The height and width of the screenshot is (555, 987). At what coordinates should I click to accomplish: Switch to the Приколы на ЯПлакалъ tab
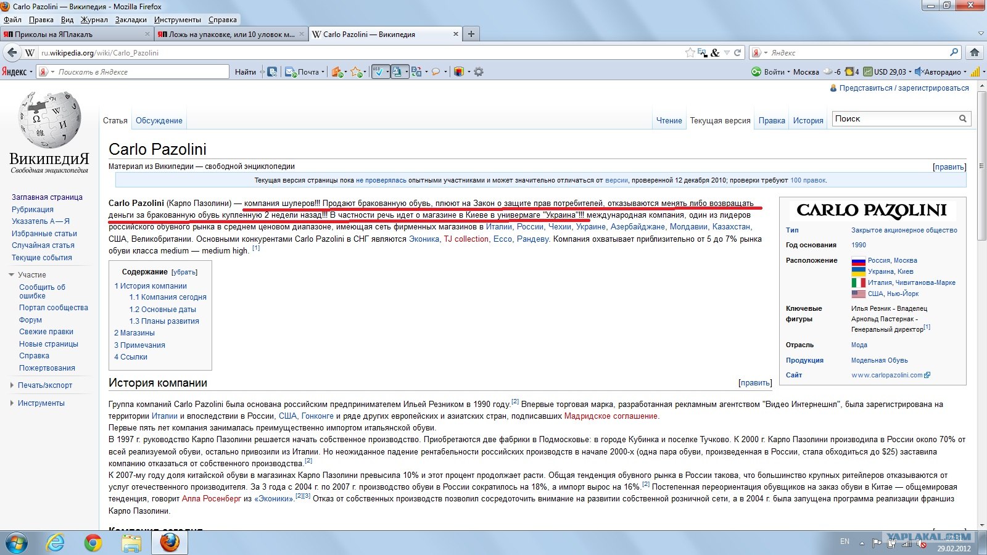pos(76,35)
